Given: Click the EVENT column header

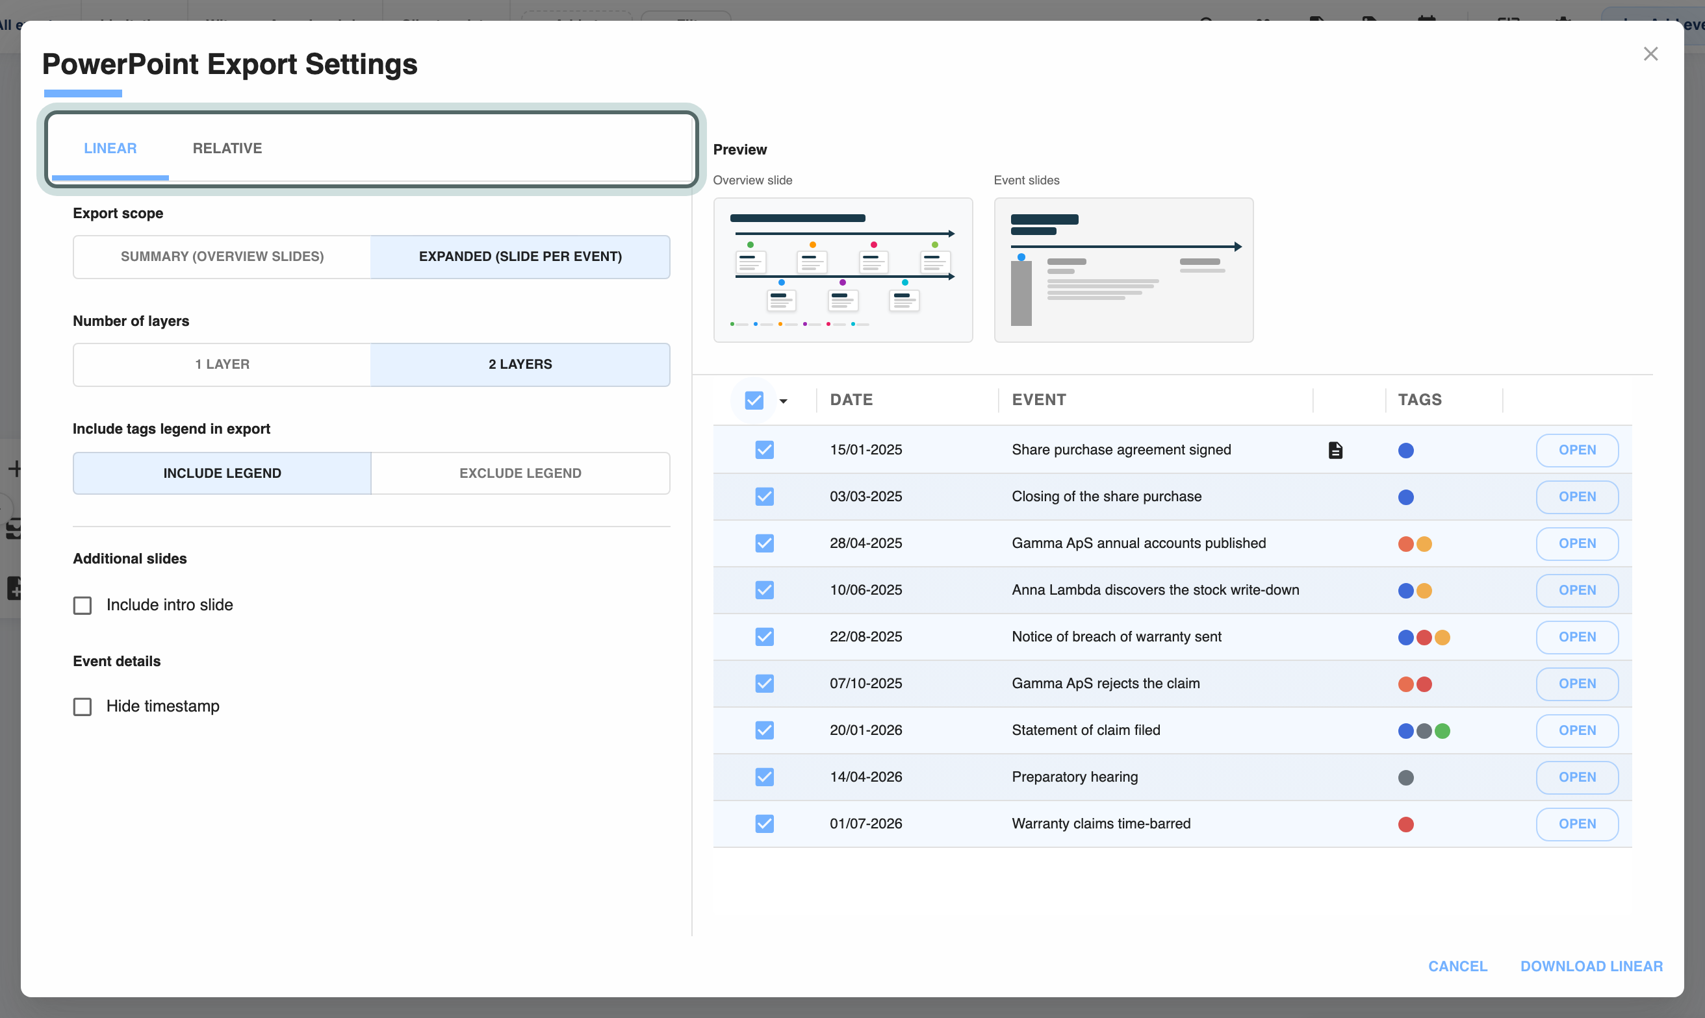Looking at the screenshot, I should pos(1038,400).
